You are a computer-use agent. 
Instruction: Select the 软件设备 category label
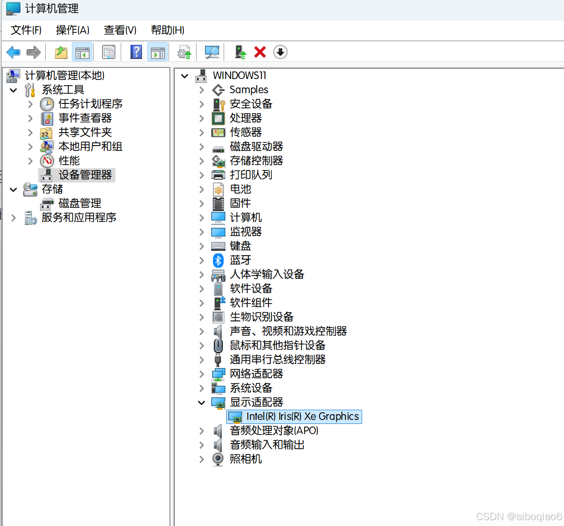(251, 289)
